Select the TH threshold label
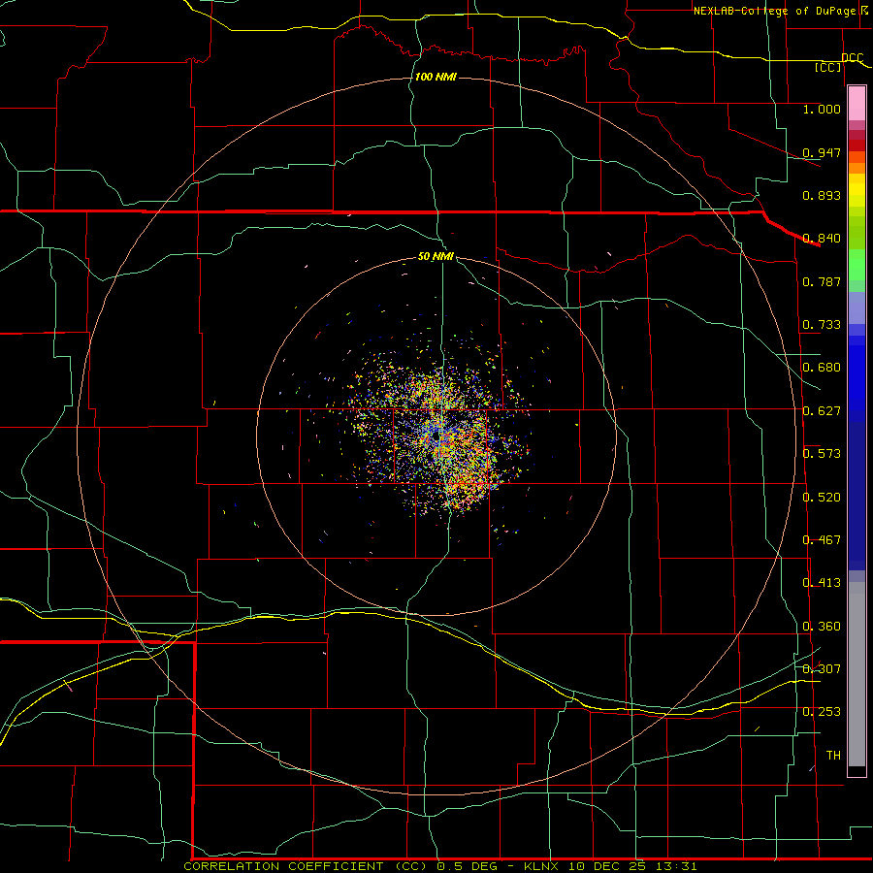The image size is (873, 873). [x=833, y=756]
